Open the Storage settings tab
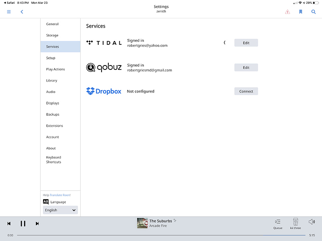The image size is (322, 241). [x=60, y=35]
